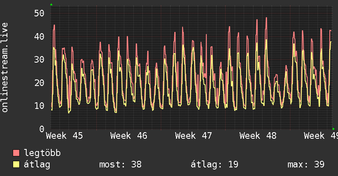The width and height of the screenshot is (338, 176).
Task: Click the 'most: 38' value
Action: coord(120,165)
